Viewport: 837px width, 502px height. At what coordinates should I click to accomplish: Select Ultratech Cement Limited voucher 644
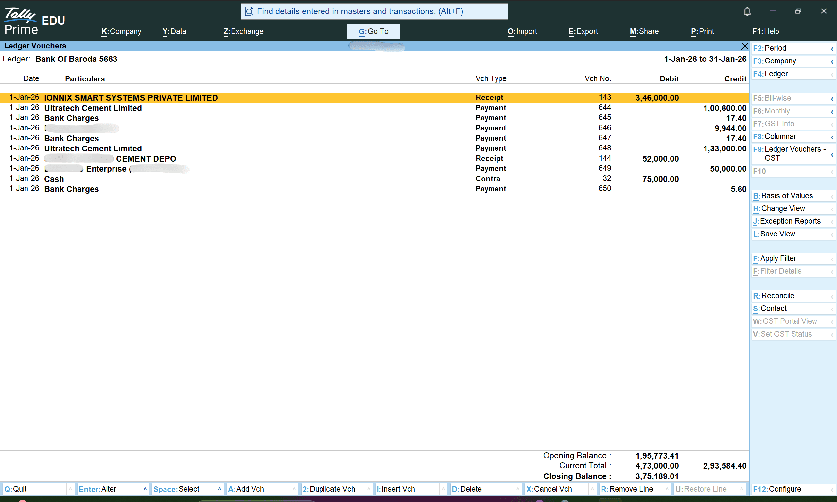(x=374, y=108)
